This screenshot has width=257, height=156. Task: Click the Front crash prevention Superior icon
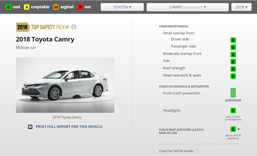pyautogui.click(x=233, y=93)
